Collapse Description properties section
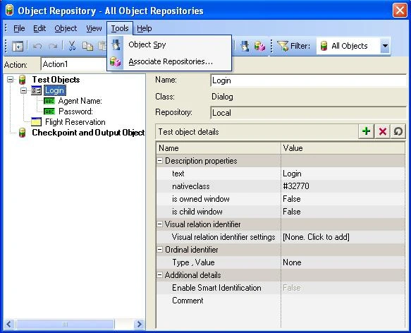The width and height of the screenshot is (411, 333). [x=159, y=161]
